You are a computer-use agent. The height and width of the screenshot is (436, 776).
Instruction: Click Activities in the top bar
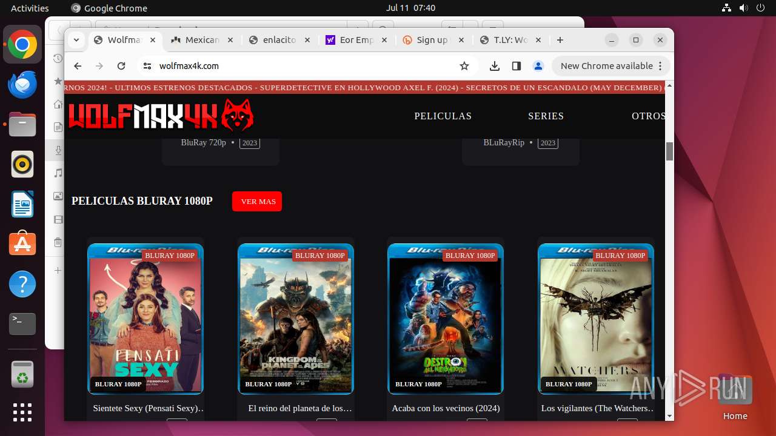pyautogui.click(x=30, y=8)
